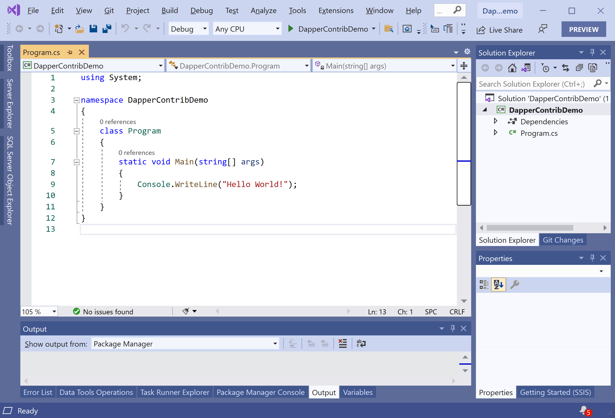Start debugging with green play arrow
Image resolution: width=615 pixels, height=418 pixels.
pyautogui.click(x=291, y=29)
